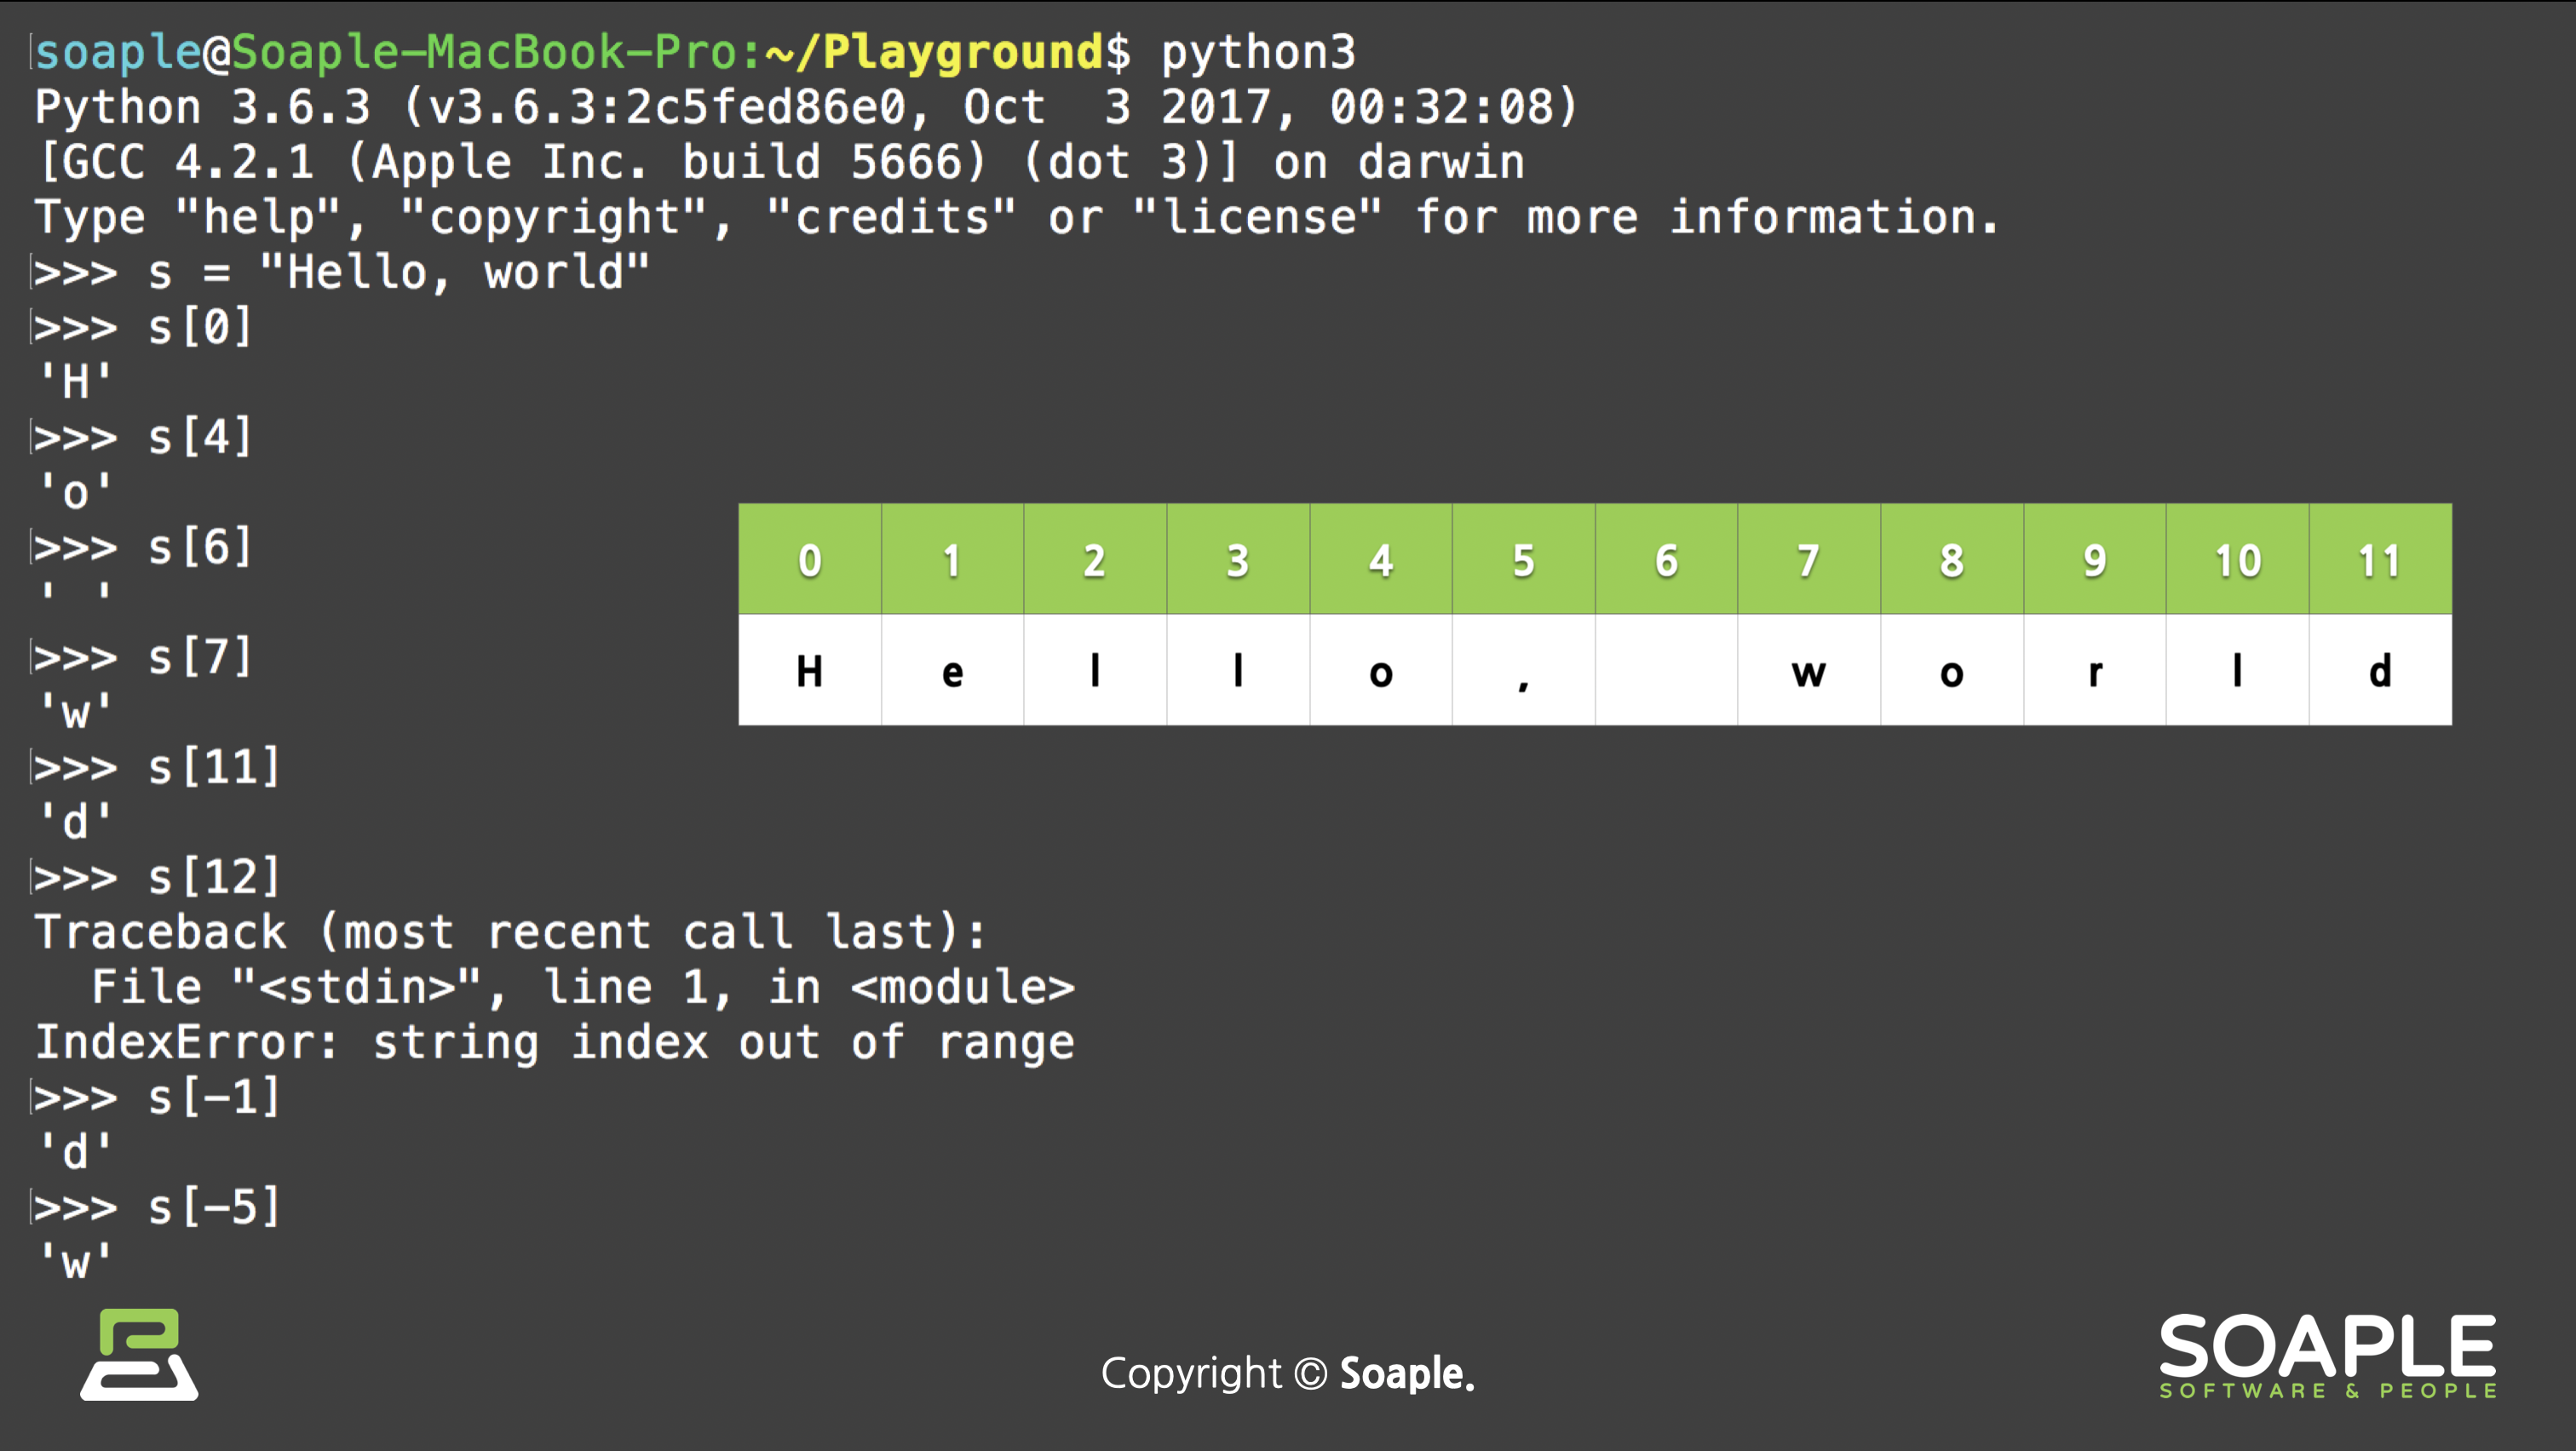Click the index 11 header cell
The image size is (2576, 1451).
(2380, 559)
